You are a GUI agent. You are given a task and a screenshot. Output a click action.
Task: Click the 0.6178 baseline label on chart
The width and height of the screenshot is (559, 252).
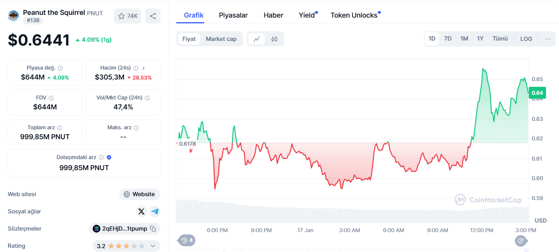pos(188,144)
